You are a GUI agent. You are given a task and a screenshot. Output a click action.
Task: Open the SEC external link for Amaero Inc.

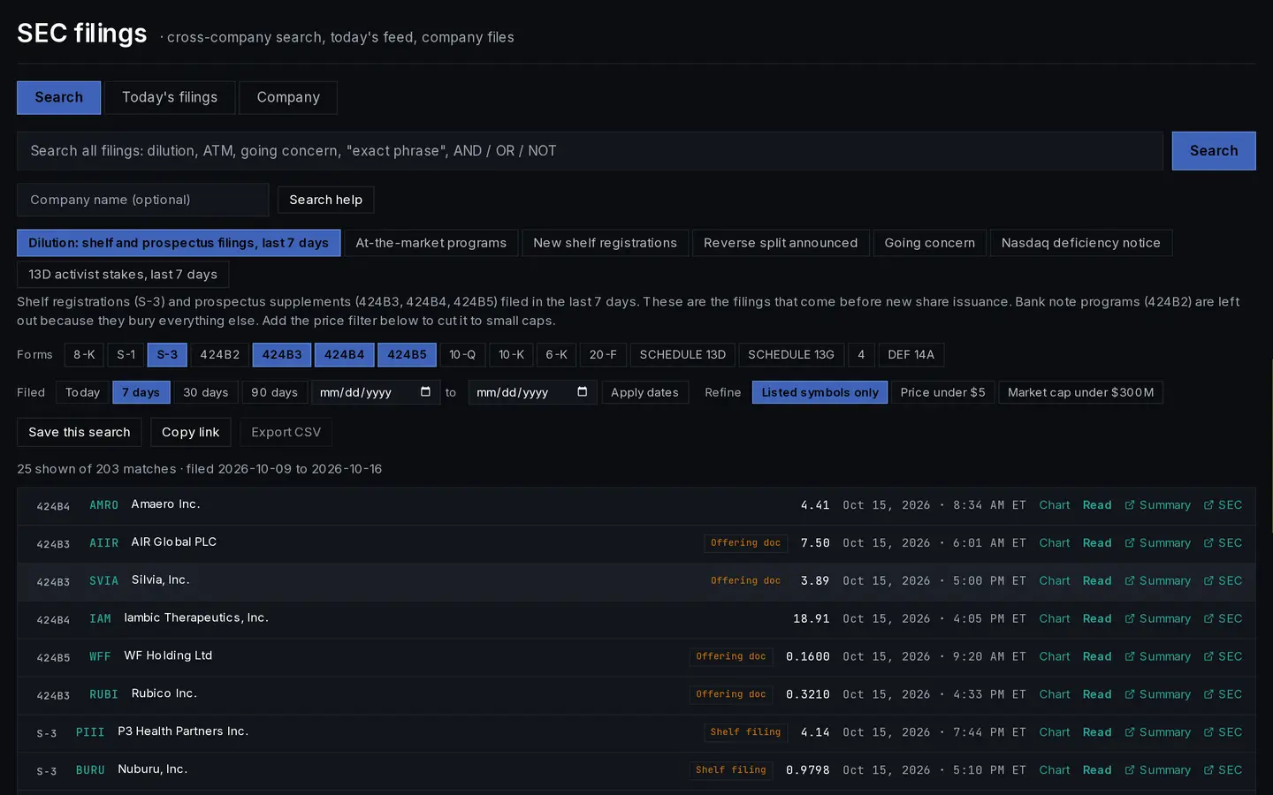(x=1223, y=505)
